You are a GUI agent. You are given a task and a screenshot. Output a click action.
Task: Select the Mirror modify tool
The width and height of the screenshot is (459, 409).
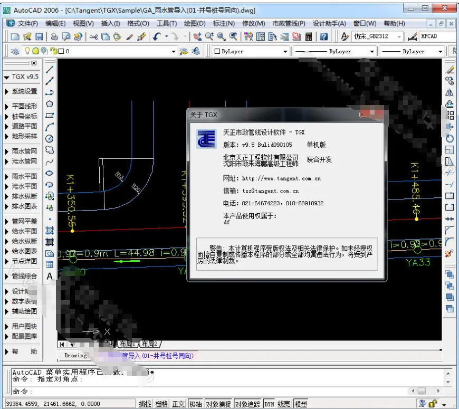450,93
